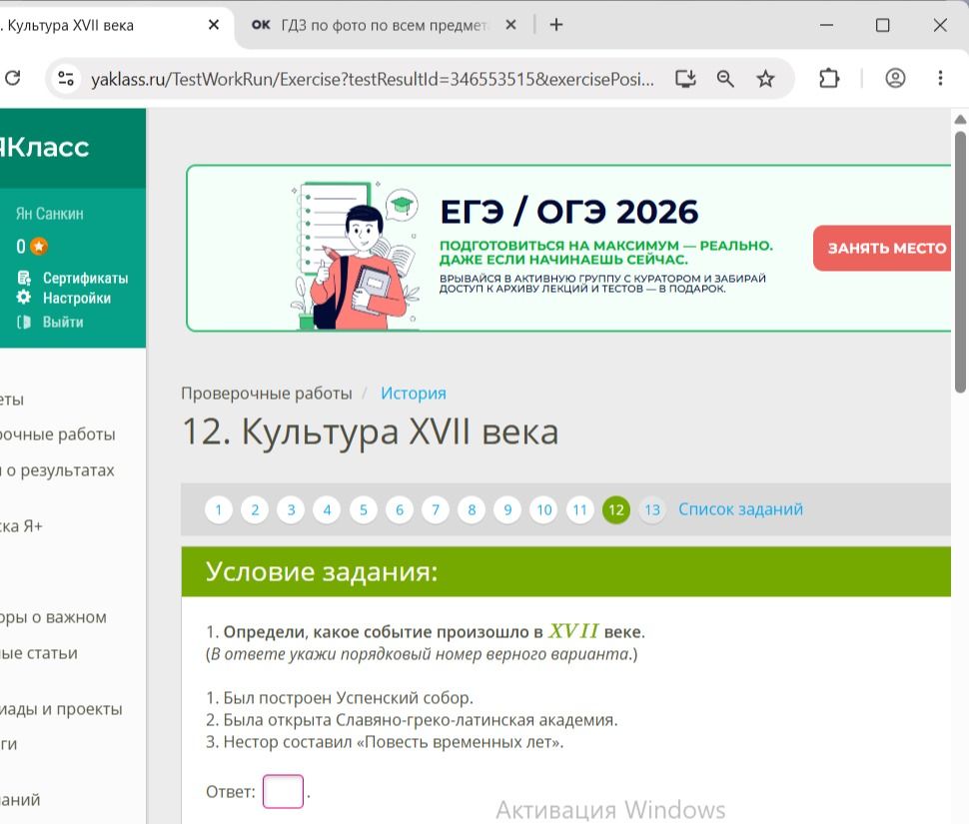Click the install app icon in address bar
This screenshot has height=824, width=969.
tap(685, 79)
